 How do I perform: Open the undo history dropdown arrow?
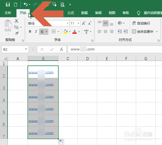coord(29,4)
